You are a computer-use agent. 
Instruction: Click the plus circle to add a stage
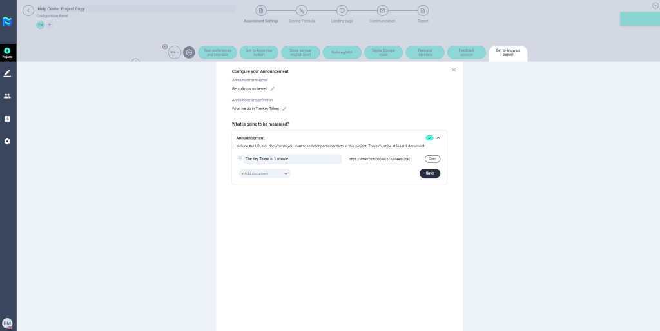(x=189, y=52)
